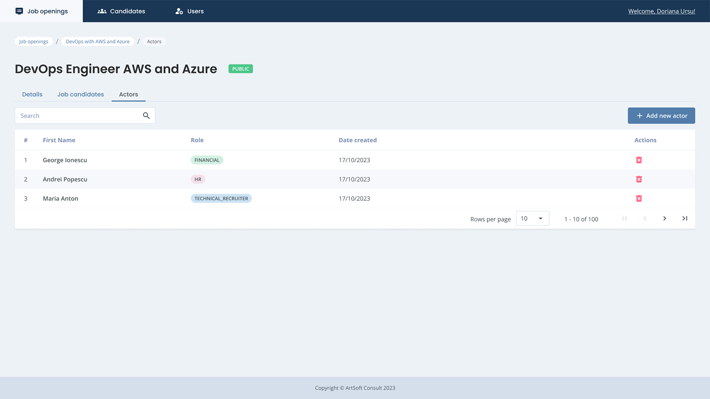Select the Maria Anton name cell
Screen dimensions: 710x399
click(x=60, y=199)
